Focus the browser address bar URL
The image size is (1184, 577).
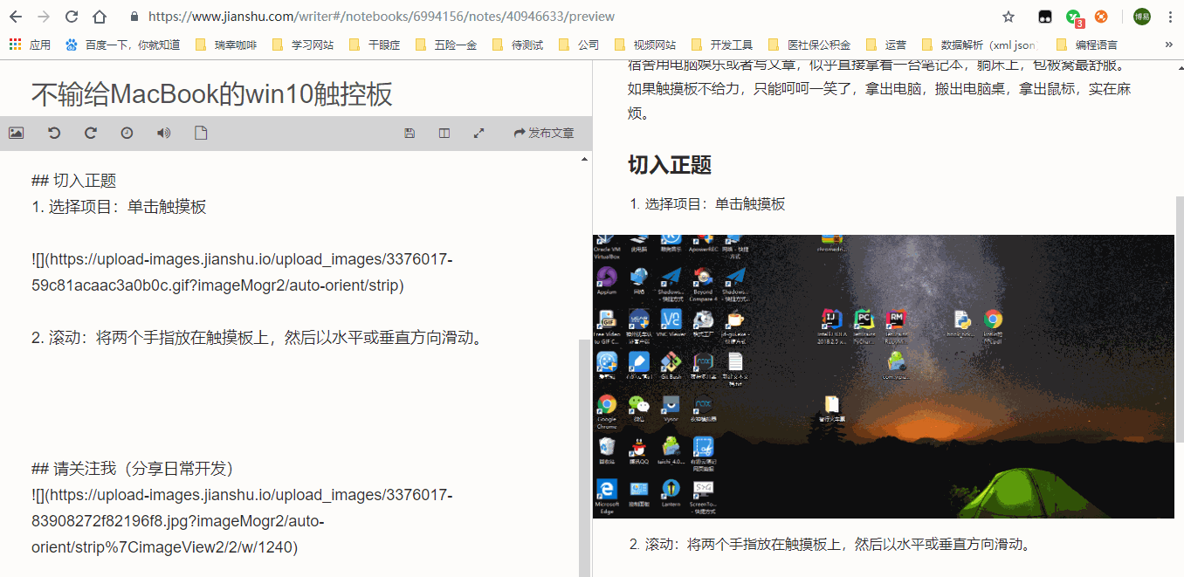[382, 17]
